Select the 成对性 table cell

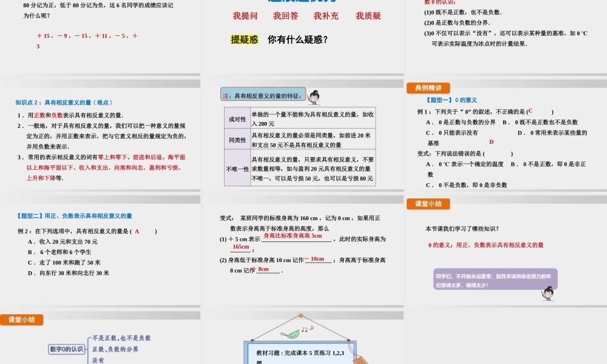tap(237, 119)
